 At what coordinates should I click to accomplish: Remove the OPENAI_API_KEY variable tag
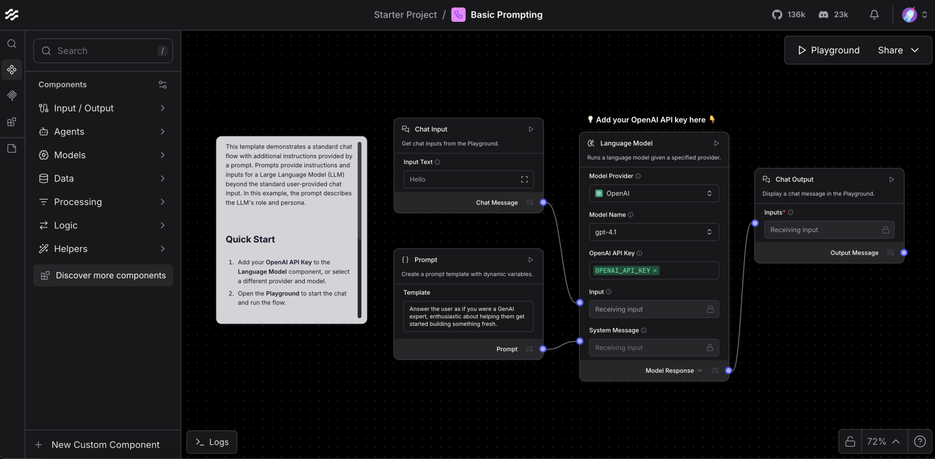[655, 271]
